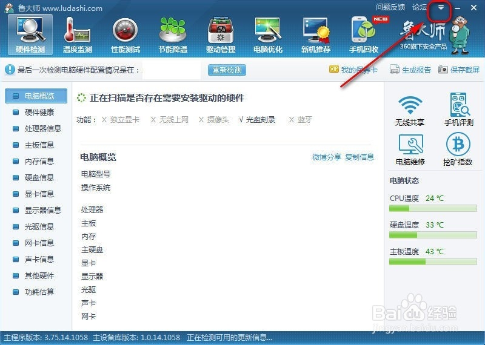Open the 论坛 forum link
The image size is (485, 345).
click(420, 7)
